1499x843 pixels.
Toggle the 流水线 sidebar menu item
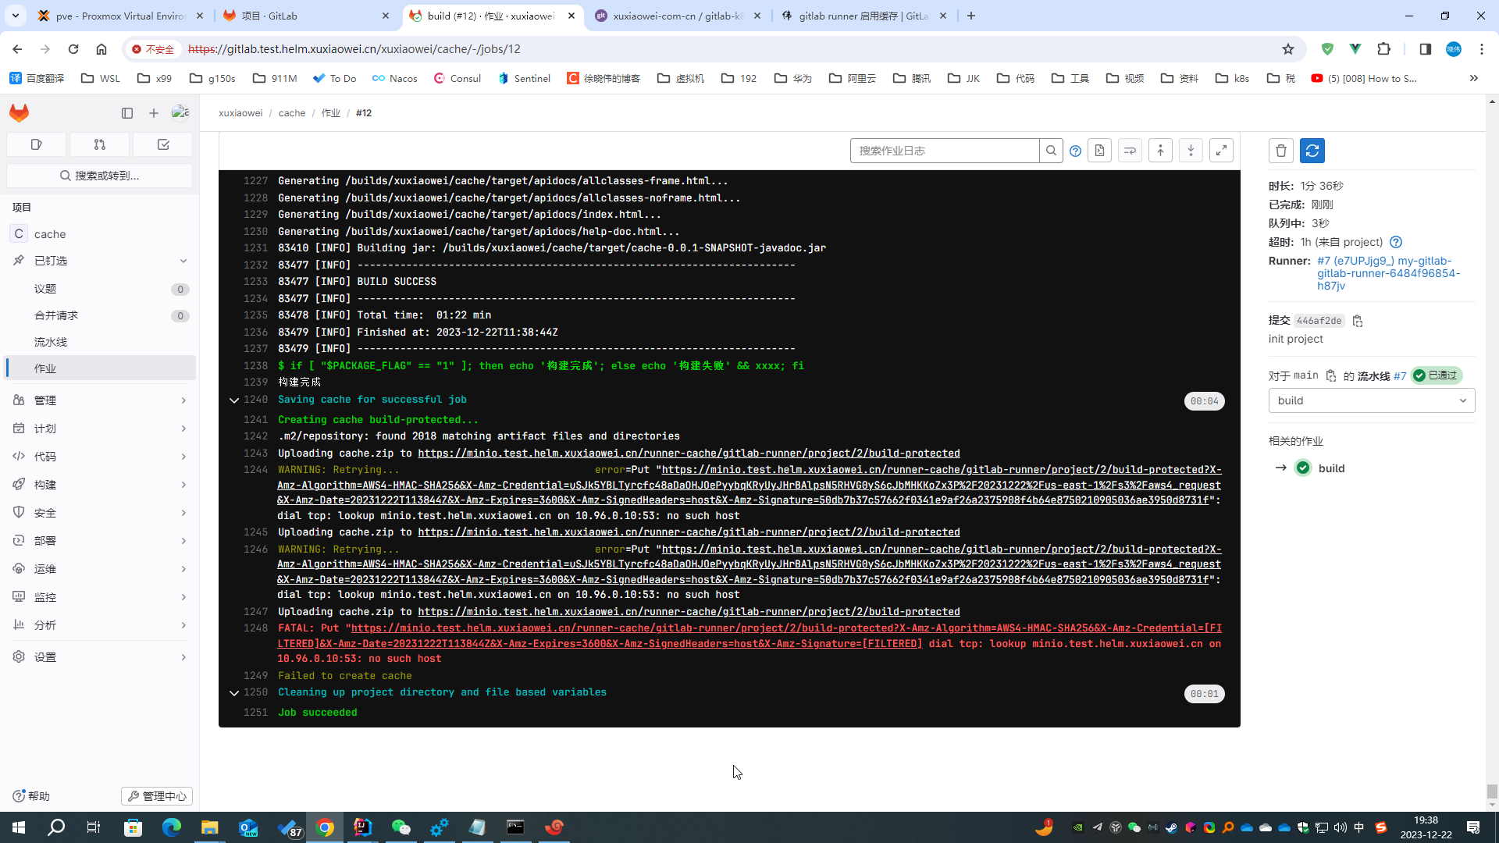(100, 340)
